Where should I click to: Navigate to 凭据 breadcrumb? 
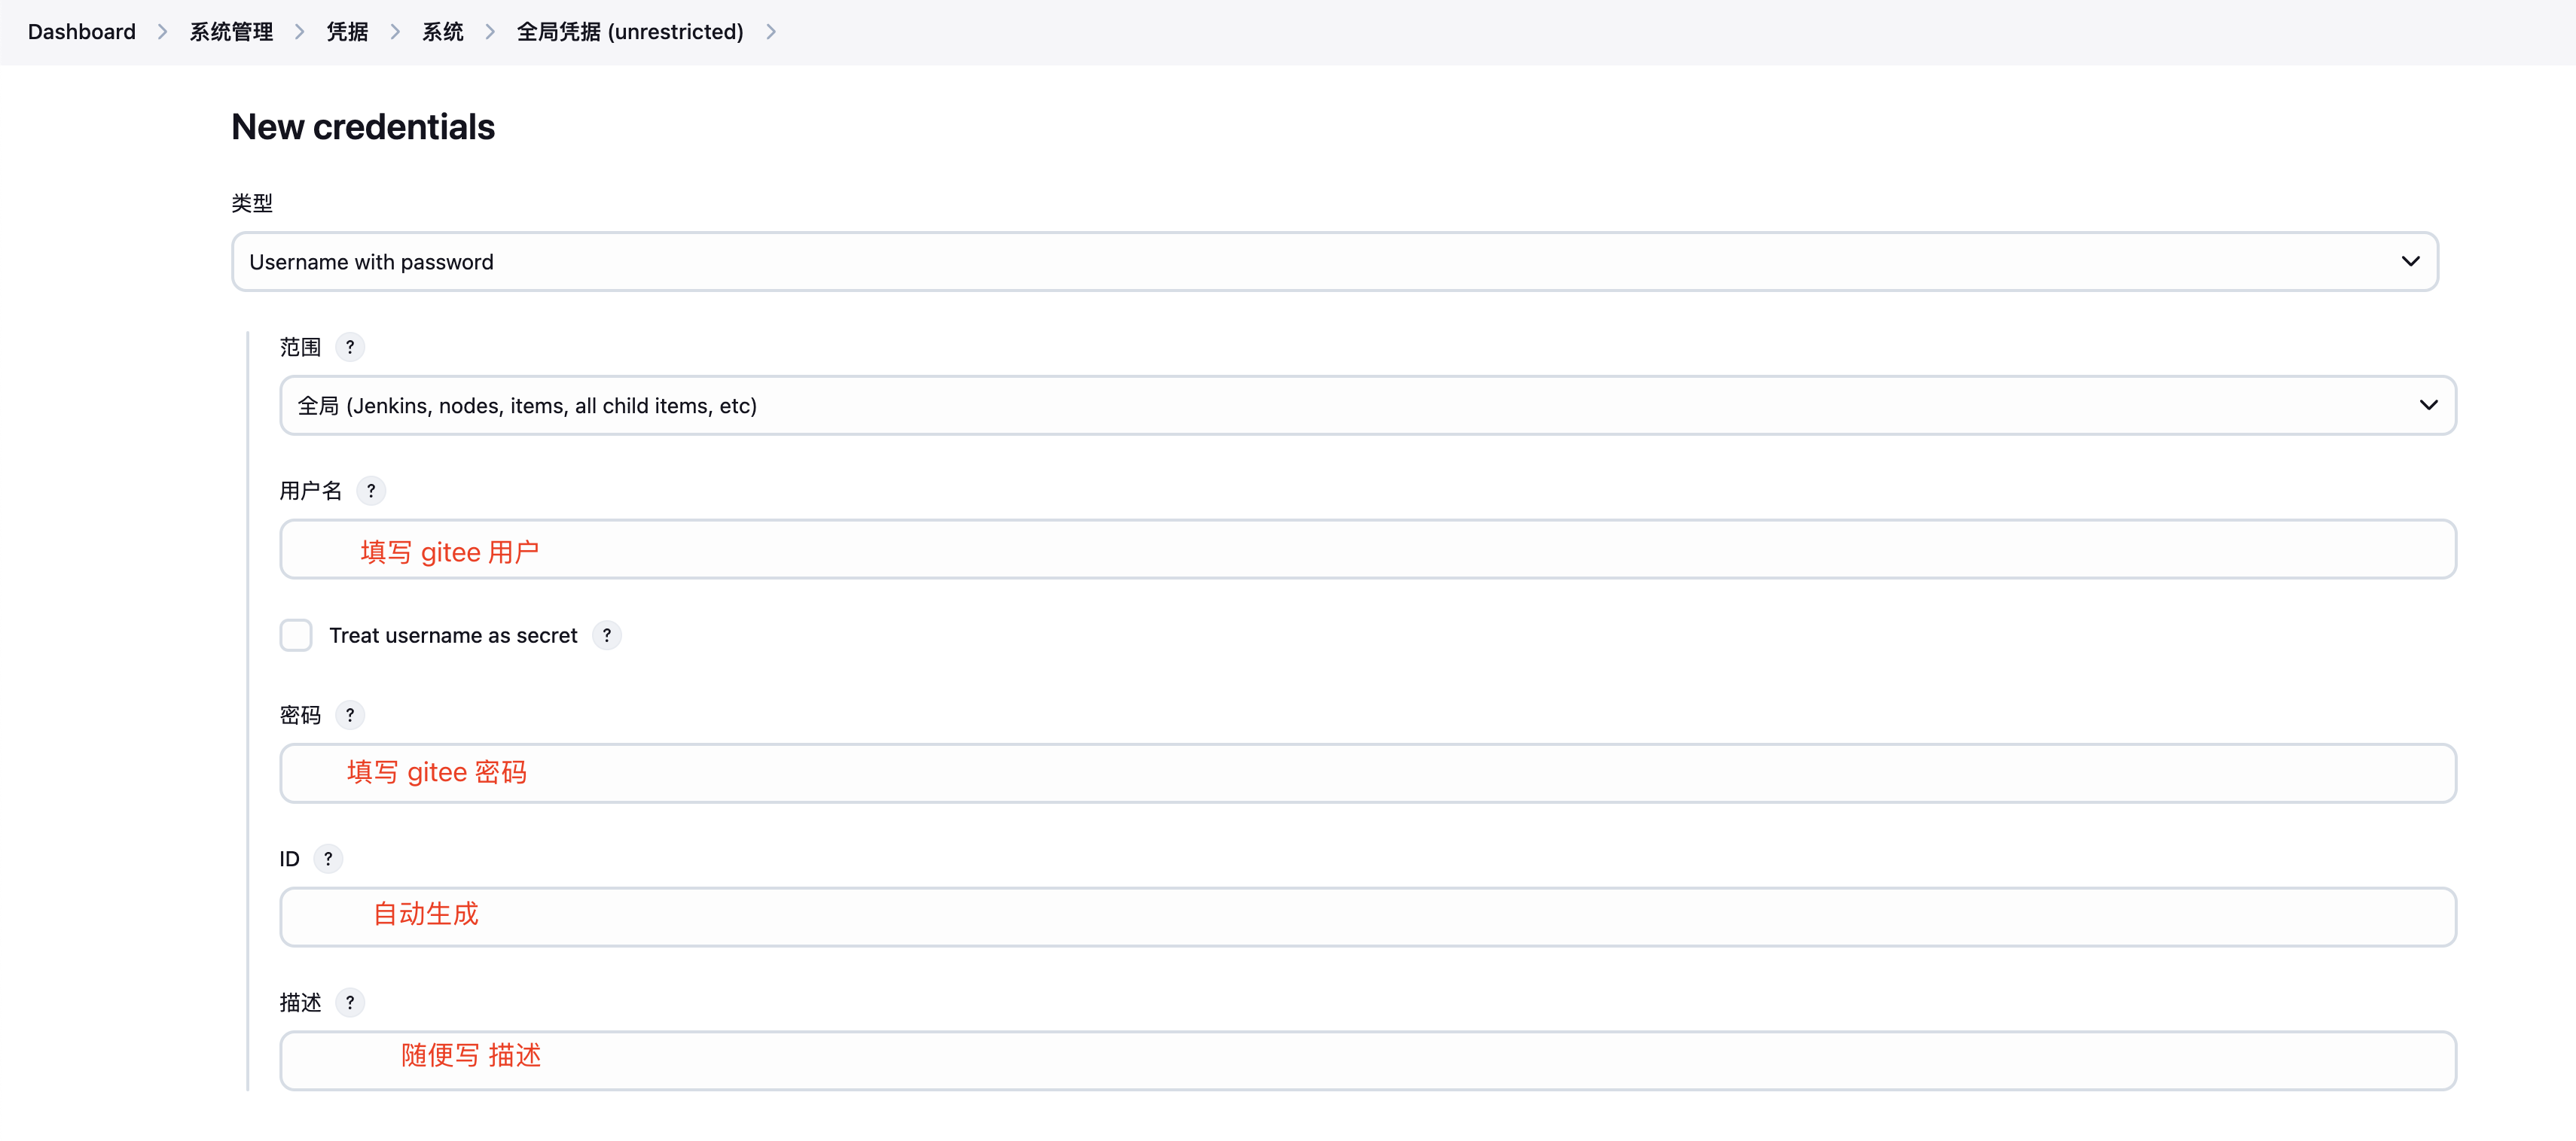coord(347,32)
